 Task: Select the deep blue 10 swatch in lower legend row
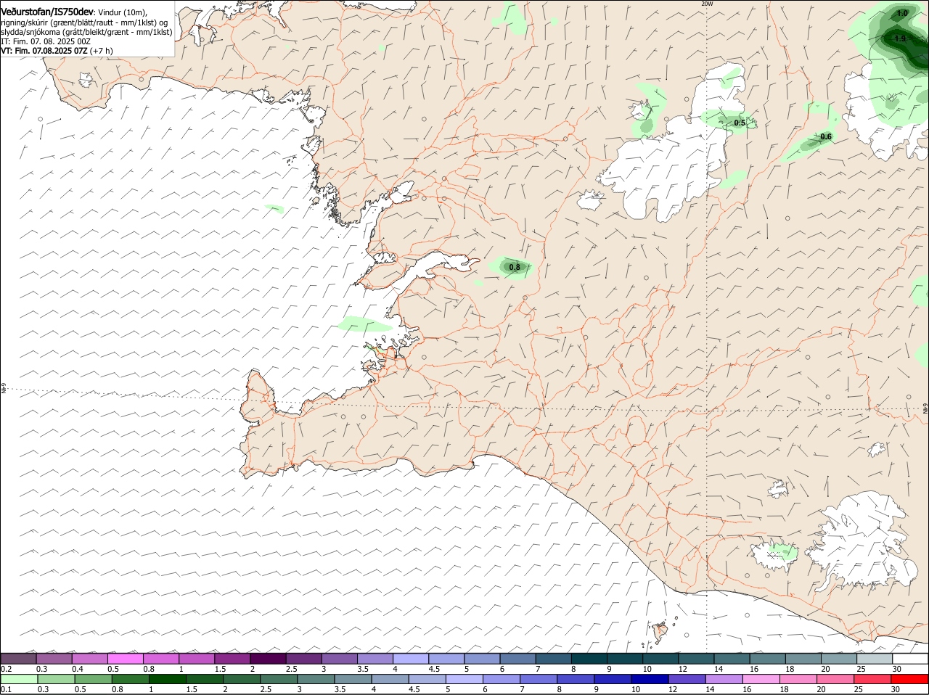(x=650, y=679)
